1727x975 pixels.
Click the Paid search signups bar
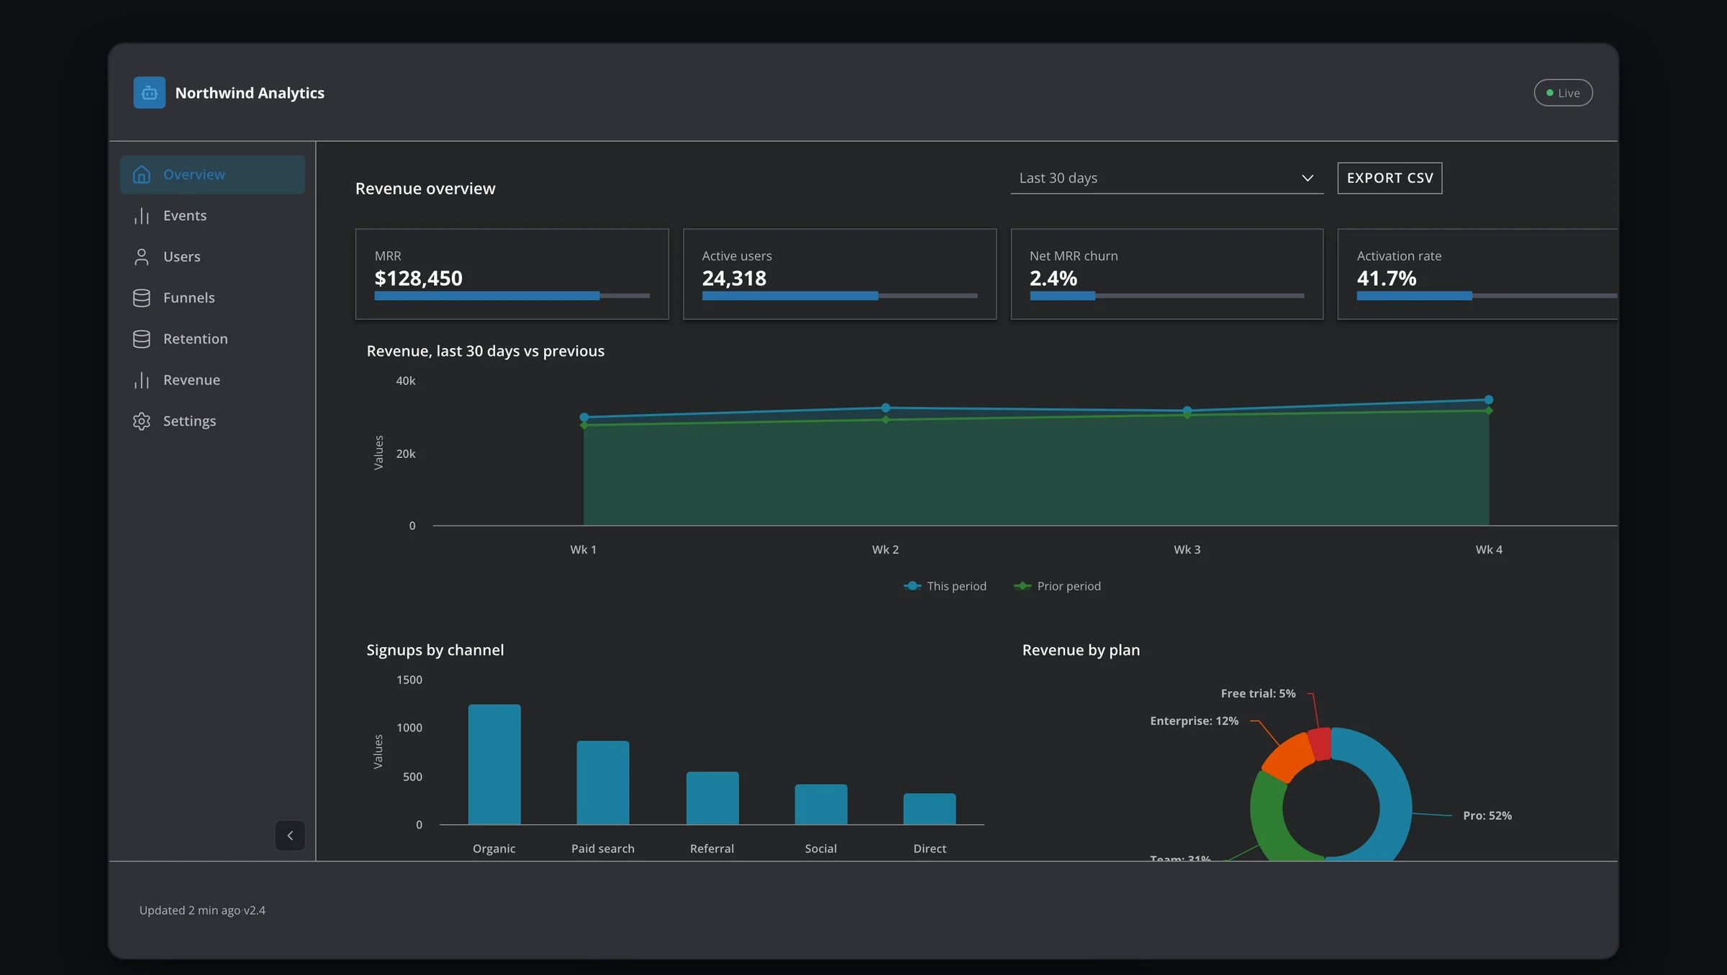603,782
